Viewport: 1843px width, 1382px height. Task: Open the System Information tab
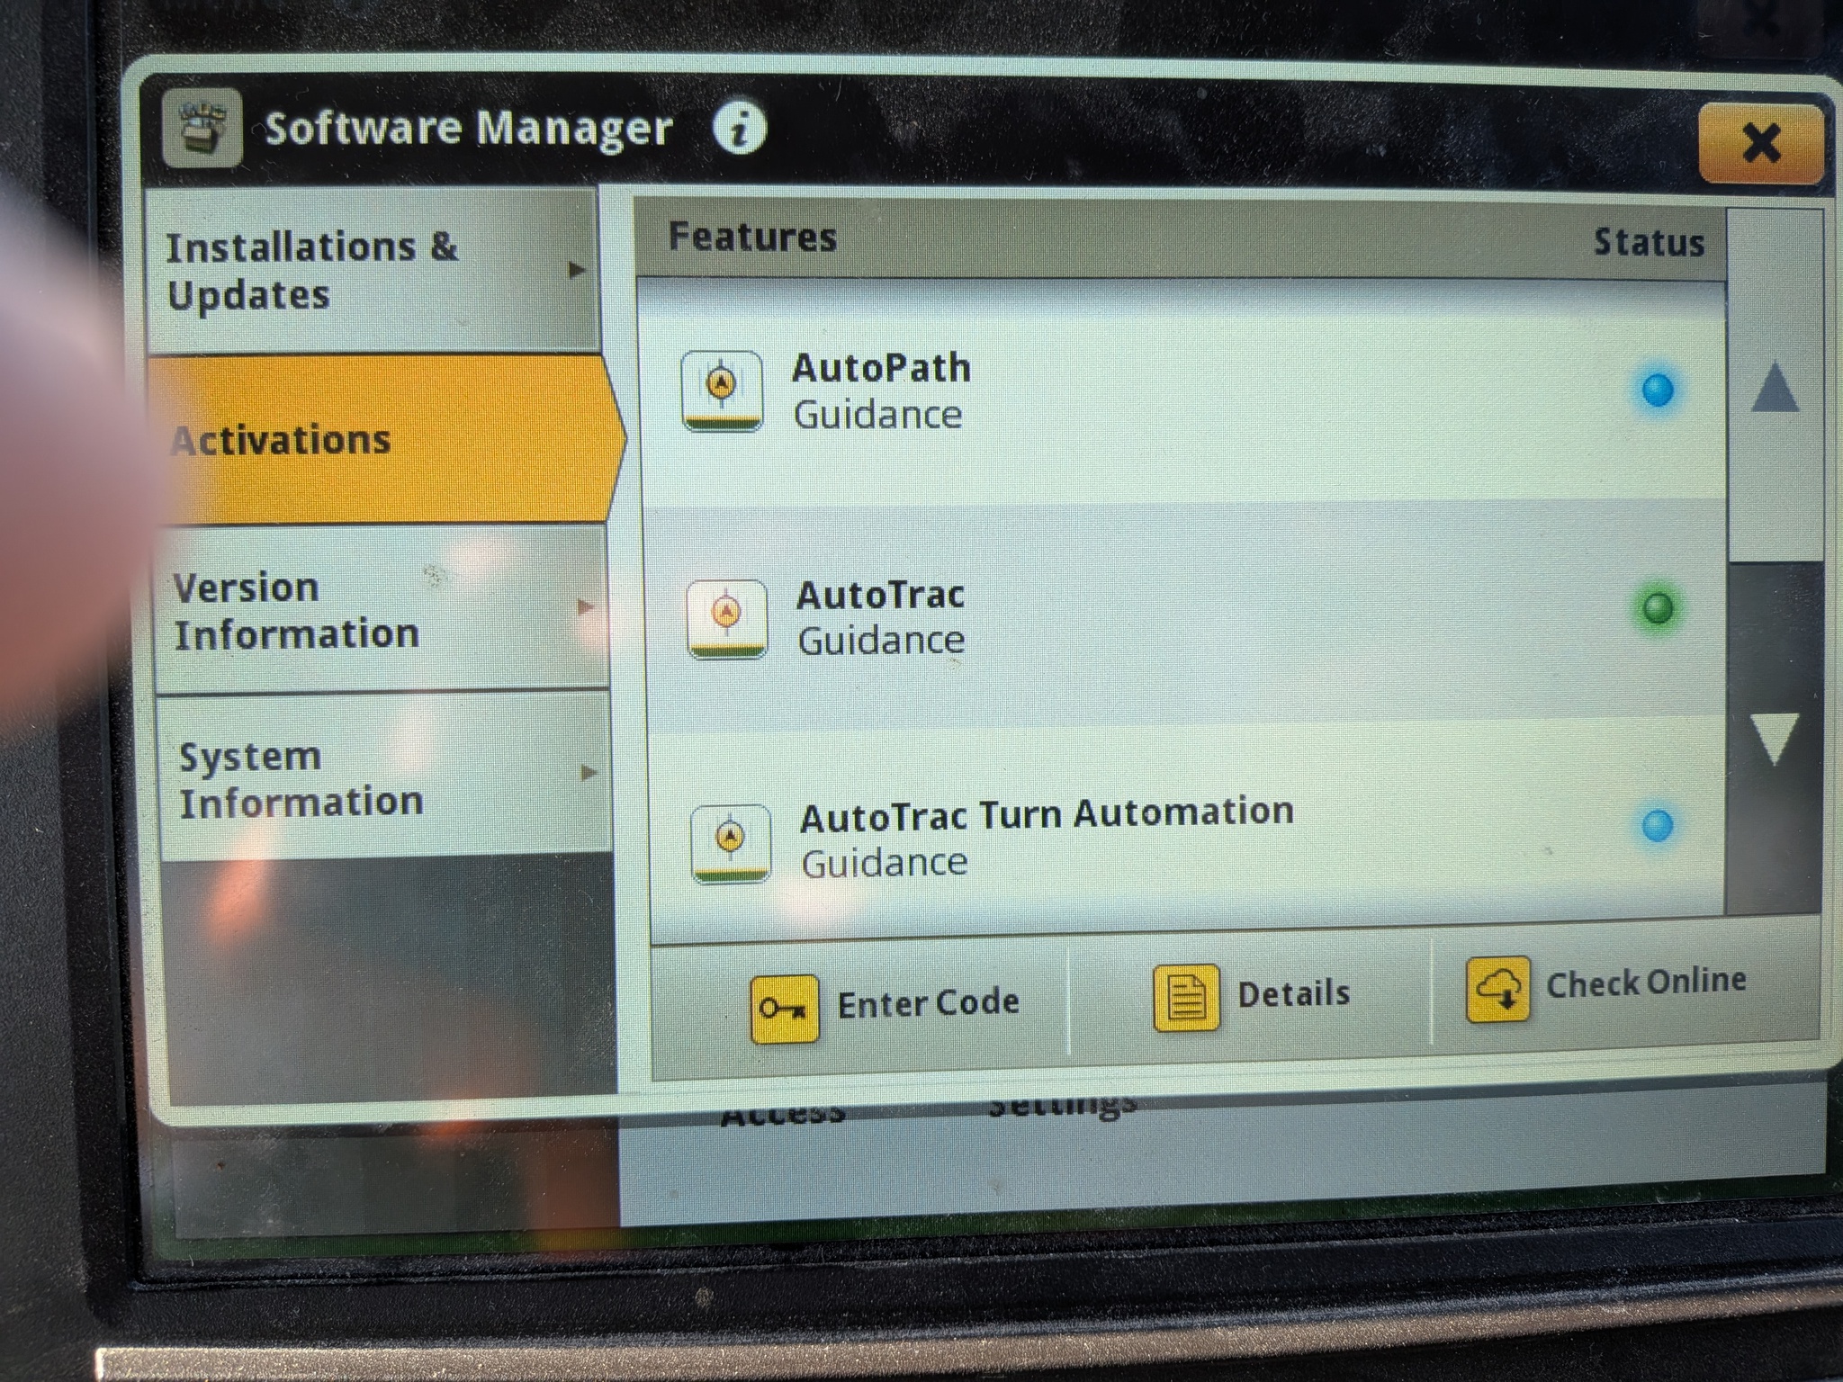pyautogui.click(x=385, y=777)
